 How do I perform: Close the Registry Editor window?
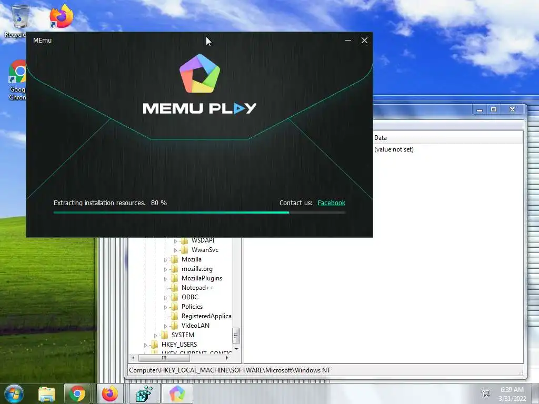point(512,109)
